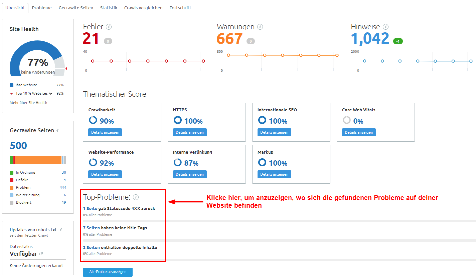Select the Website-Performance score ring icon

[93, 162]
